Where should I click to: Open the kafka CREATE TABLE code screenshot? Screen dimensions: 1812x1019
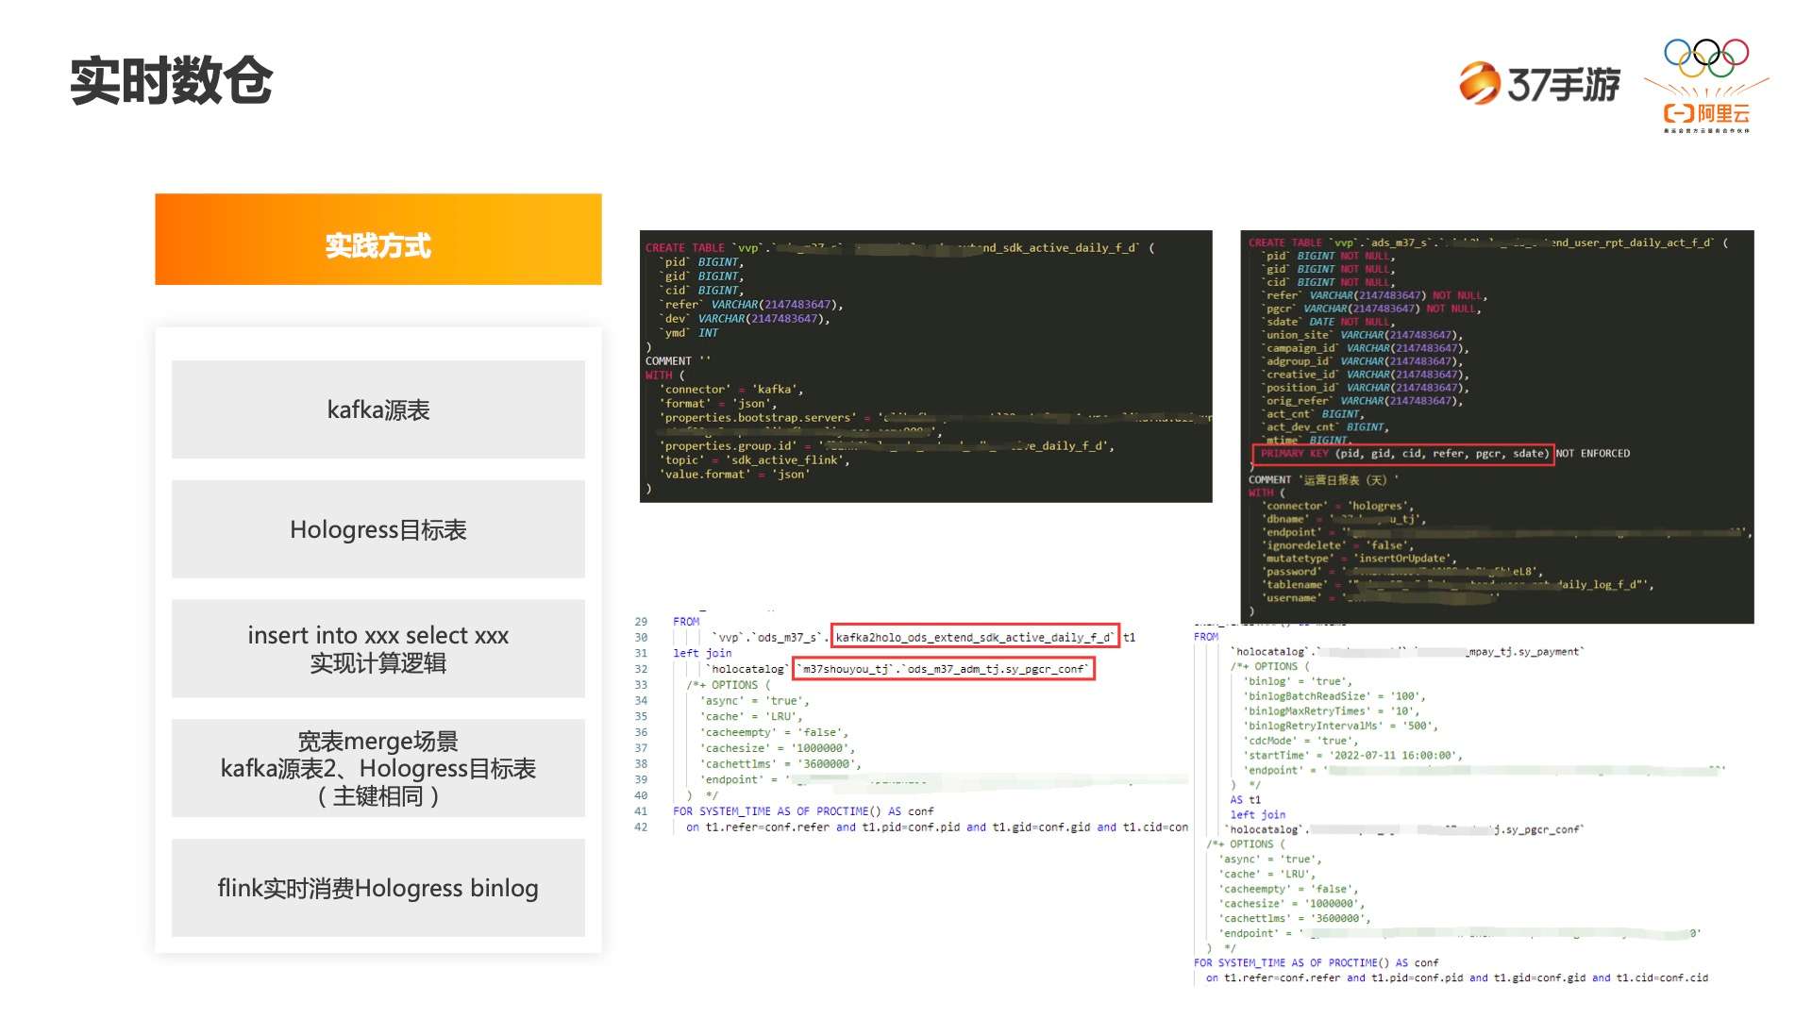pos(925,366)
